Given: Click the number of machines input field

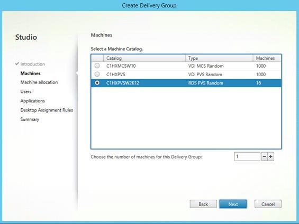Looking at the screenshot, I should (x=247, y=156).
